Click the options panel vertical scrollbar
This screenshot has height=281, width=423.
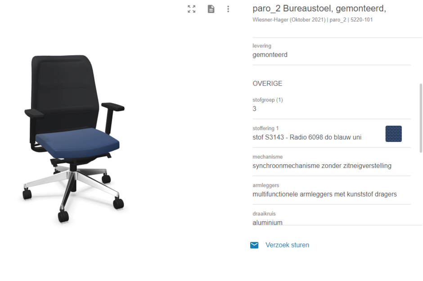(x=421, y=118)
